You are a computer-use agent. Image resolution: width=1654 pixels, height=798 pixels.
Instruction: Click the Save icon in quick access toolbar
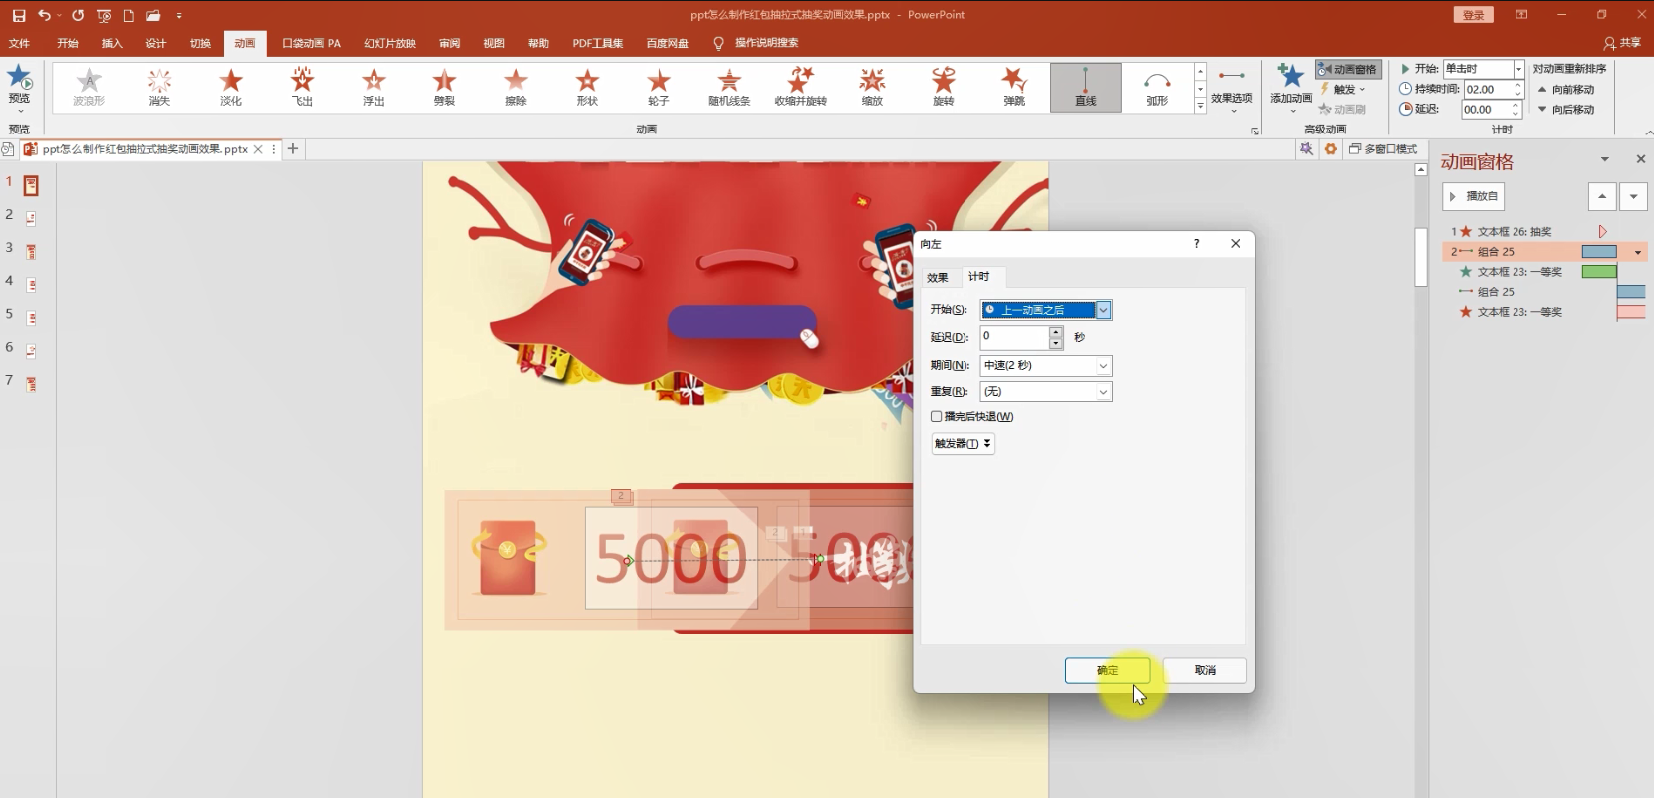pyautogui.click(x=19, y=15)
